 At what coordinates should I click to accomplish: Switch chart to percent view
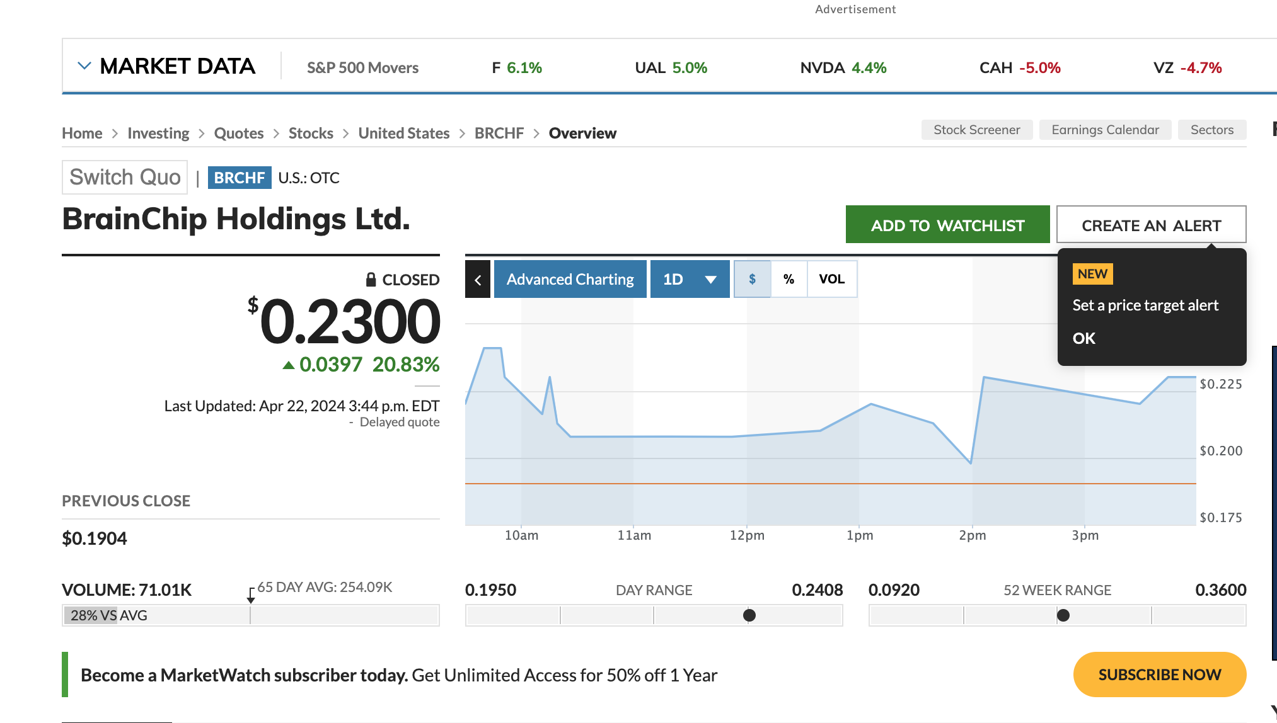789,279
